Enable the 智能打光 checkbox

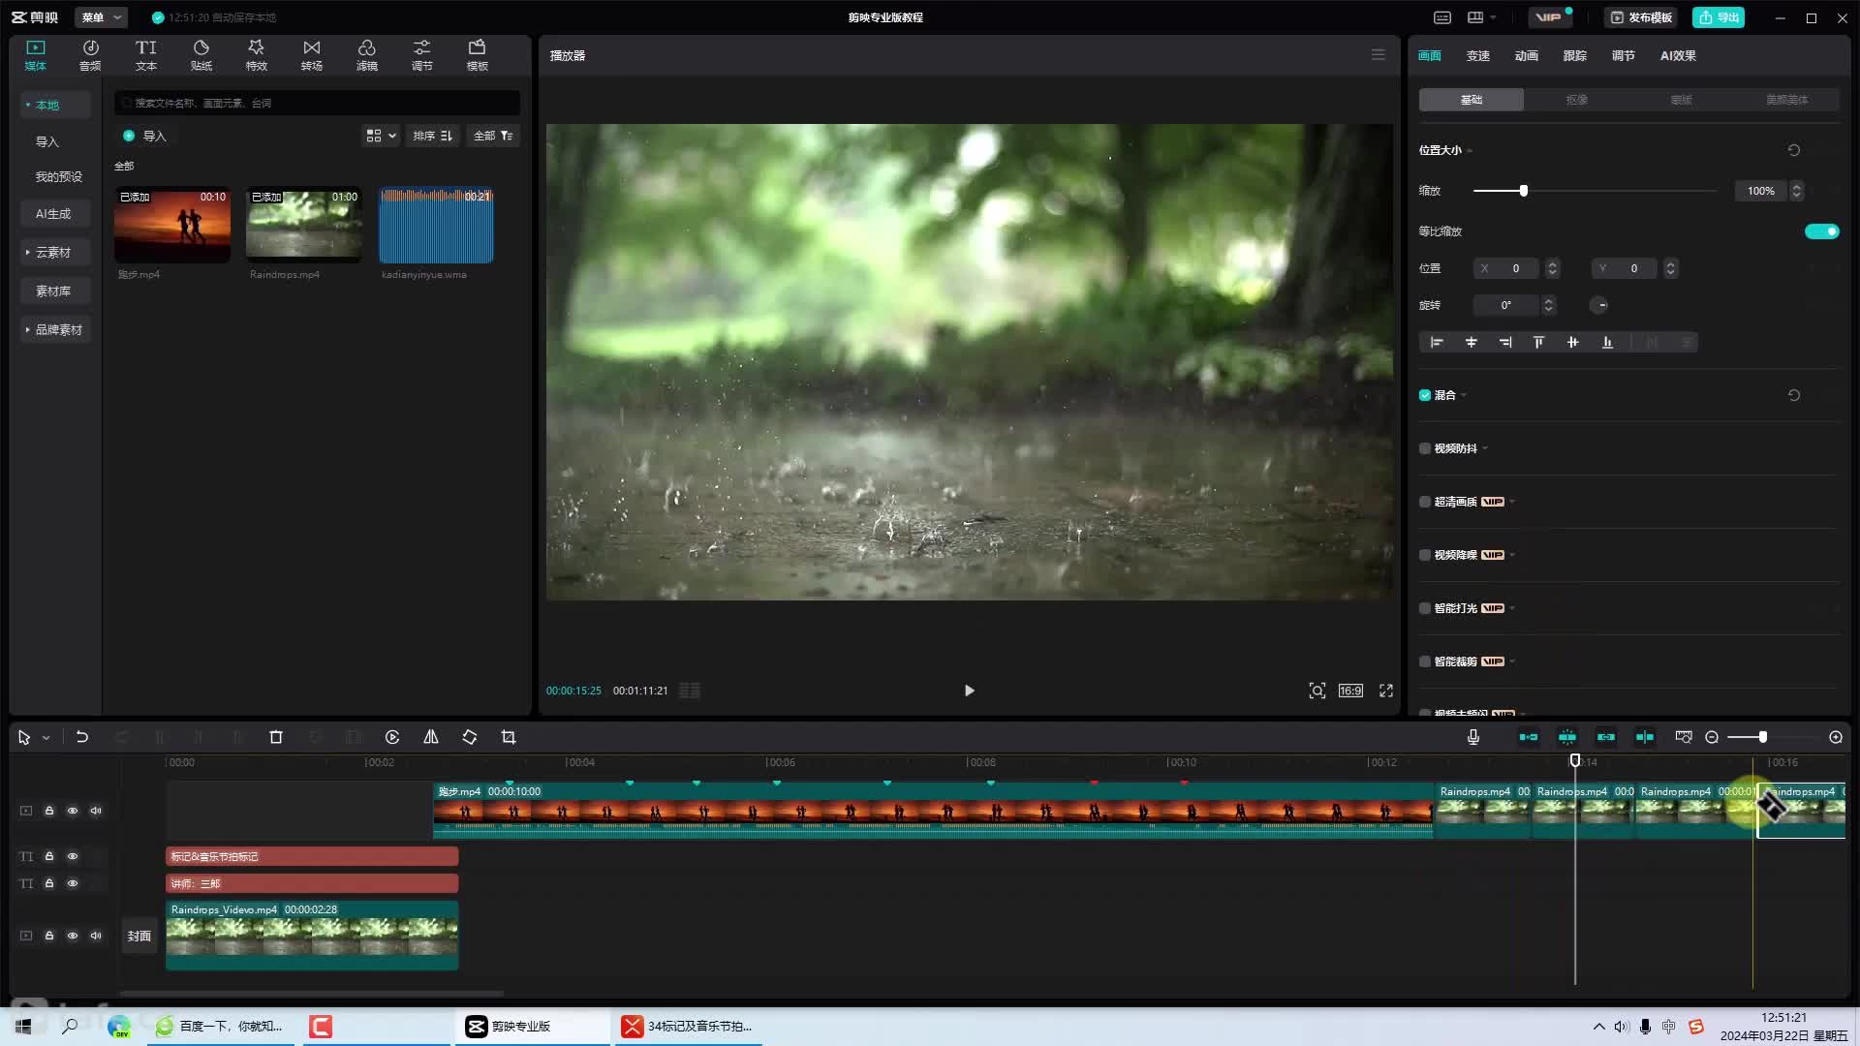point(1425,608)
